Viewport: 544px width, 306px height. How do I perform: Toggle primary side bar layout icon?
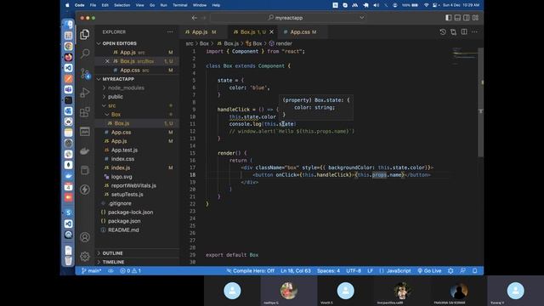pos(449,18)
